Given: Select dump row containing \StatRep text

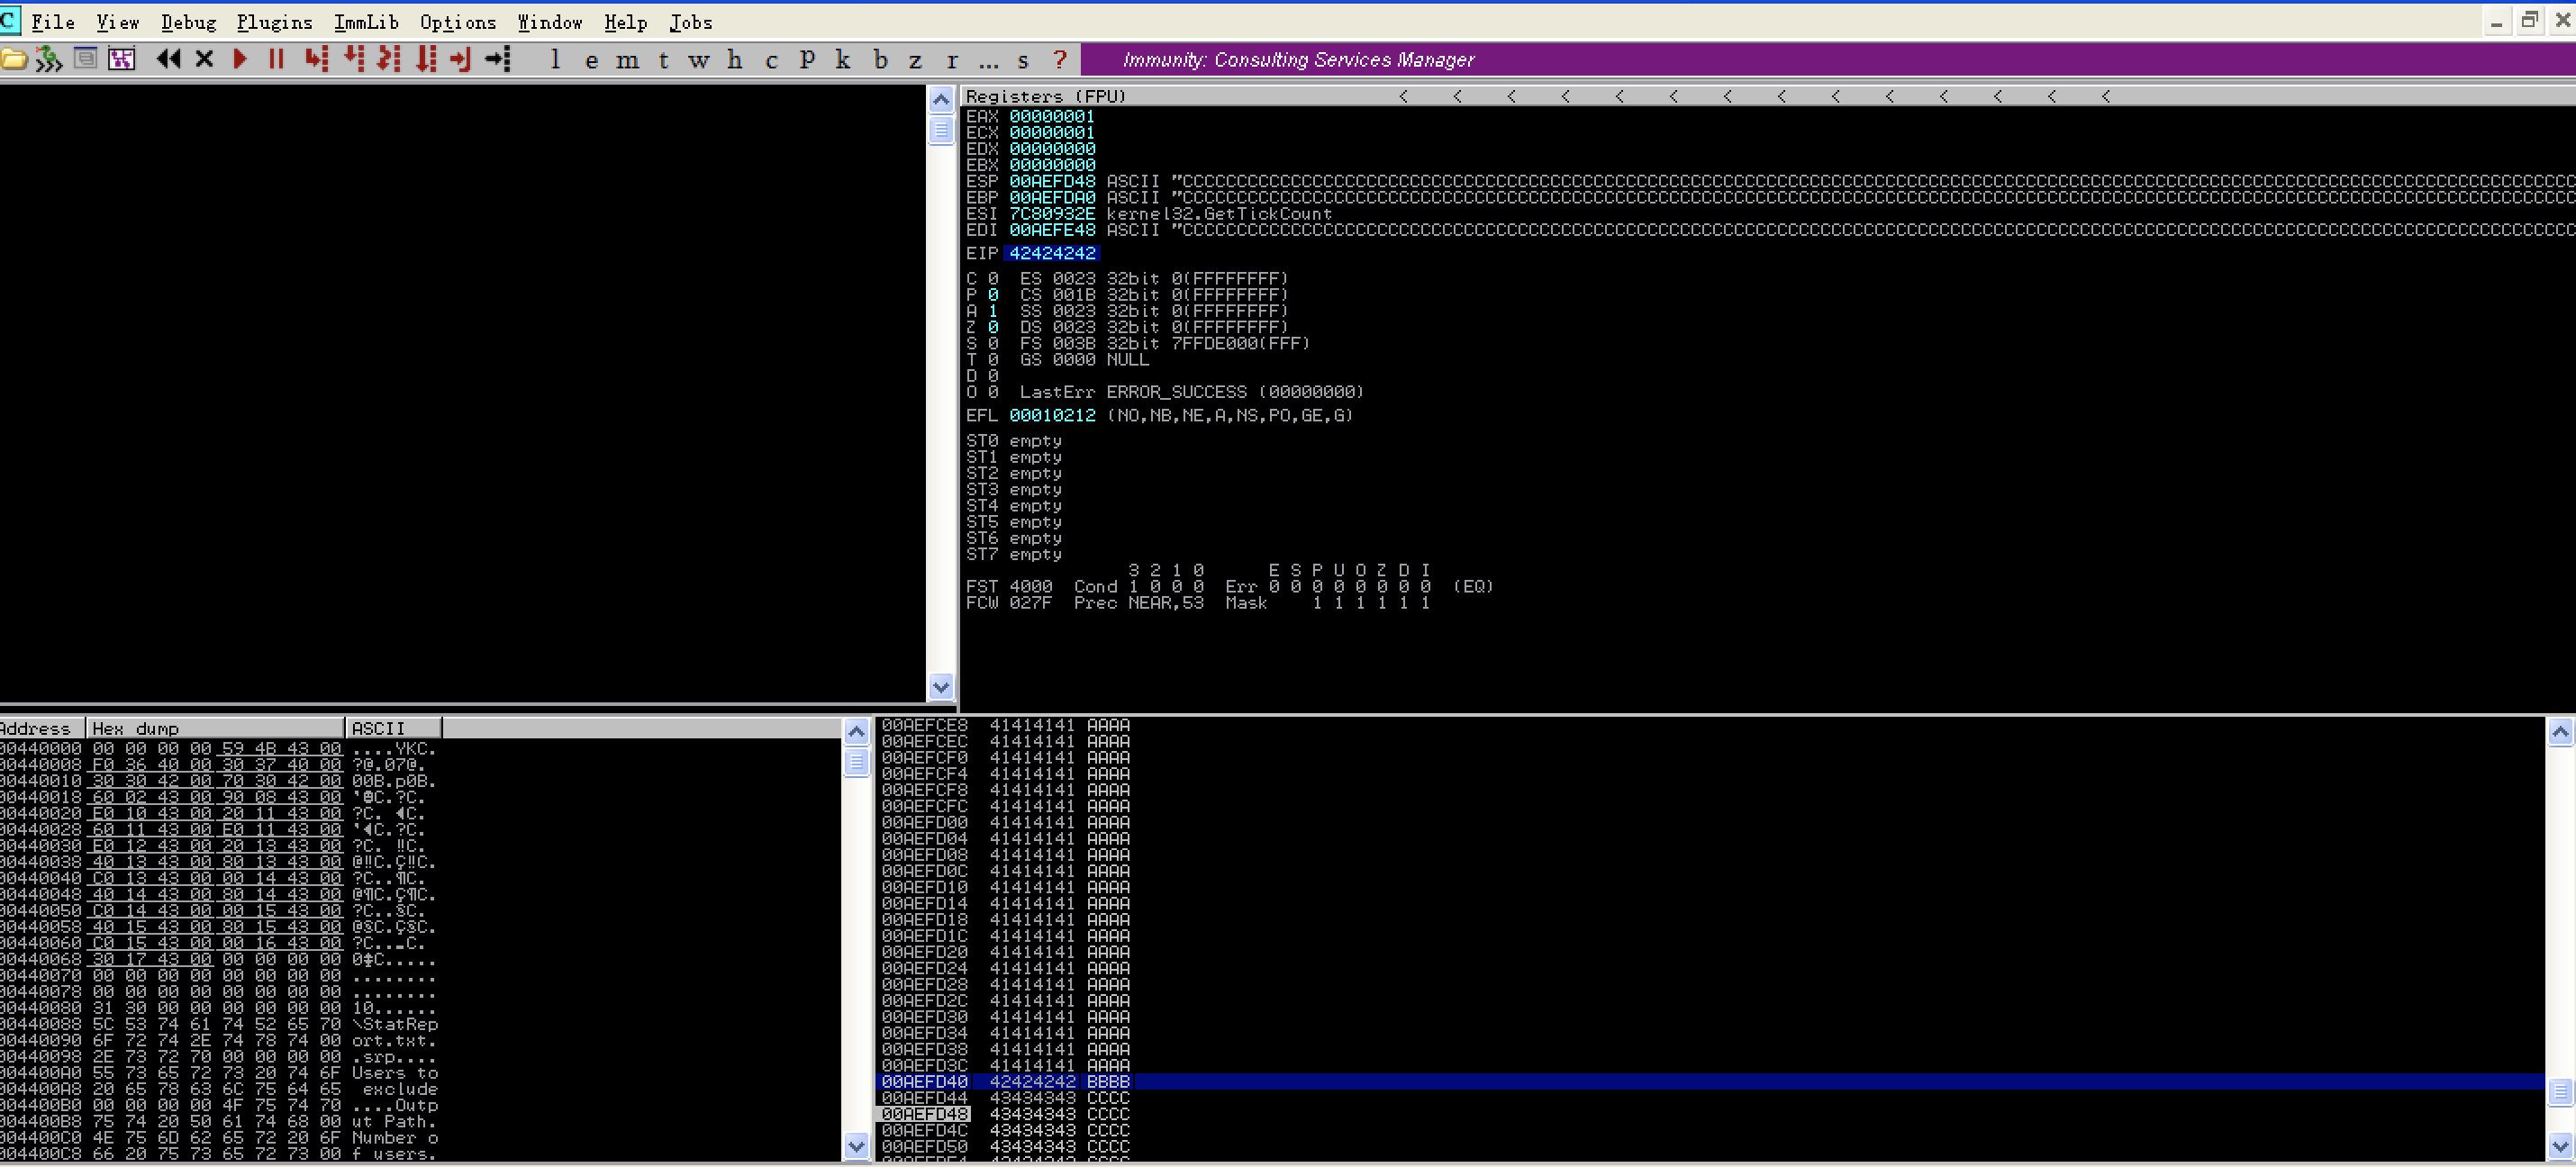Looking at the screenshot, I should [219, 1025].
